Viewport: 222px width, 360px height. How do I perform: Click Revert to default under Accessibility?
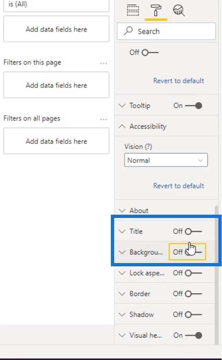tap(178, 186)
